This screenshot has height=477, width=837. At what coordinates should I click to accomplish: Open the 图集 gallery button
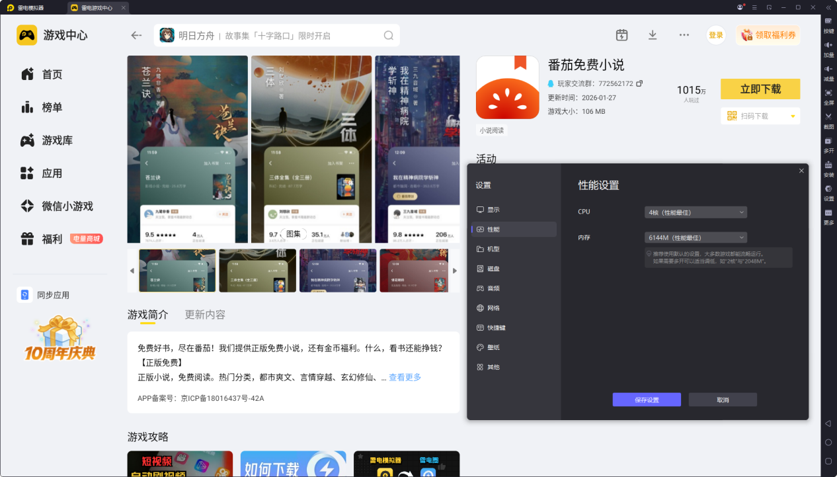(x=293, y=234)
